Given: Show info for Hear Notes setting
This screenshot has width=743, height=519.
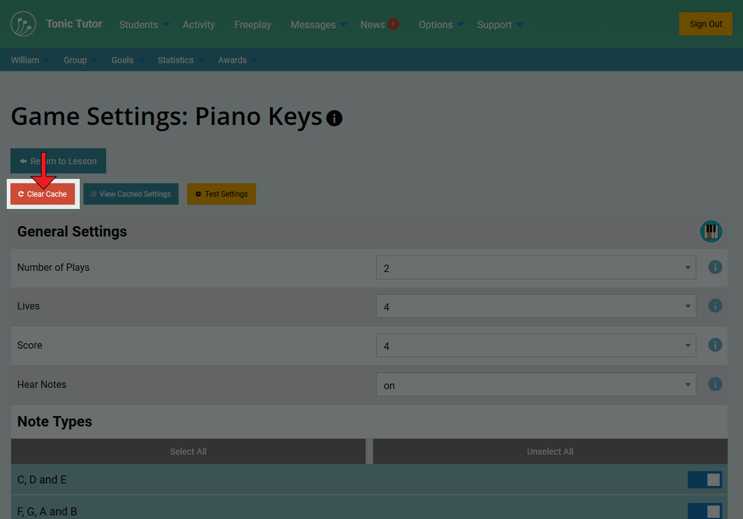Looking at the screenshot, I should 715,384.
